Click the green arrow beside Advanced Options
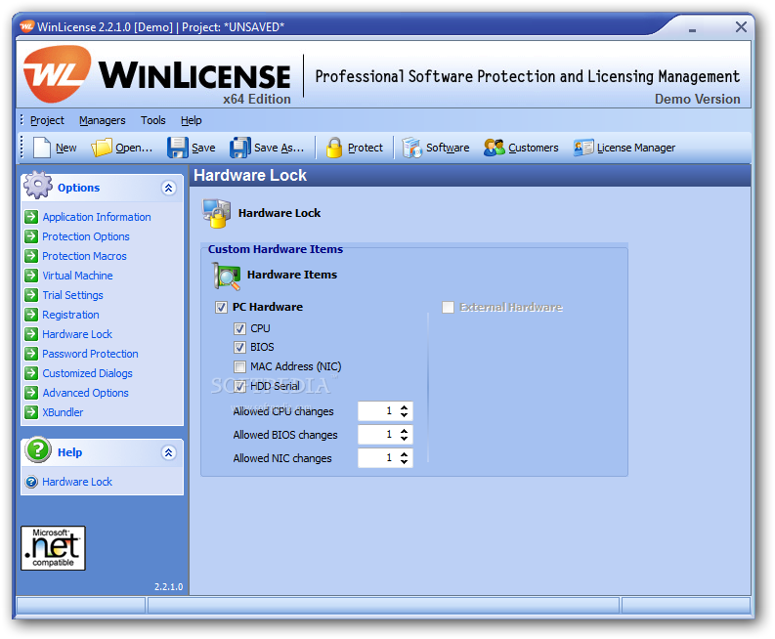The height and width of the screenshot is (639, 775). (x=31, y=393)
